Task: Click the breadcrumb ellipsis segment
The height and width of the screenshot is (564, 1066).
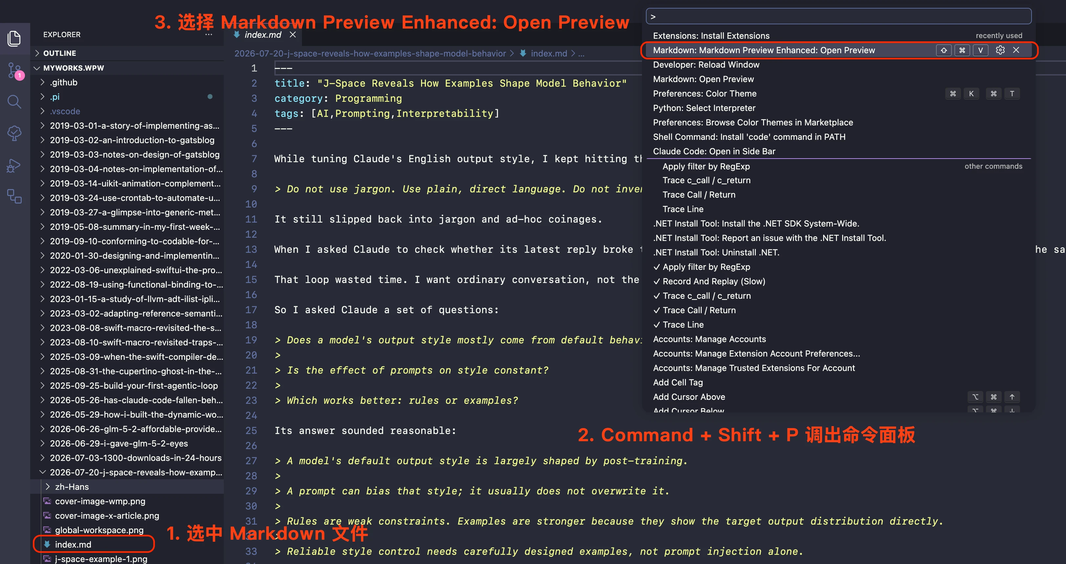Action: (x=581, y=54)
